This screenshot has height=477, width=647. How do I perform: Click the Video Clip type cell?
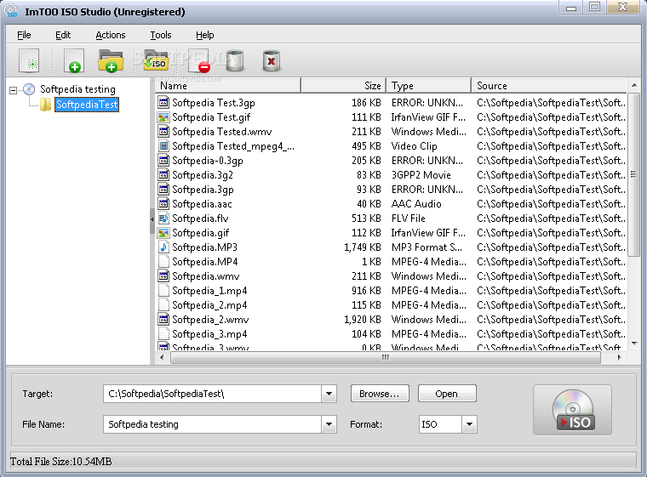(415, 146)
